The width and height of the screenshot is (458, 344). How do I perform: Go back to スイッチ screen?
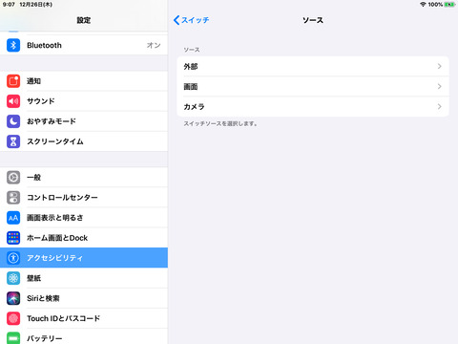pos(191,20)
